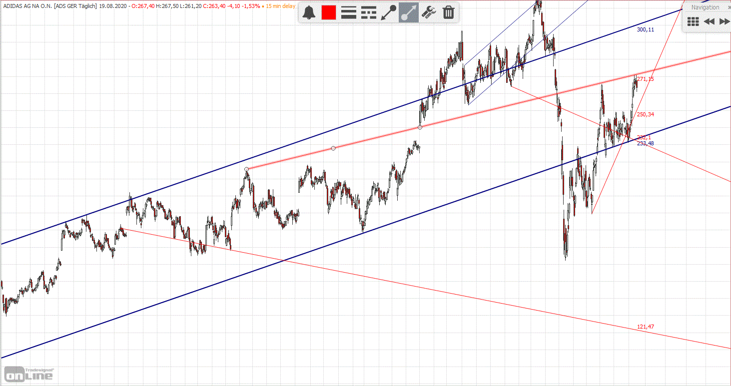Click the Navigation panel title

click(705, 7)
